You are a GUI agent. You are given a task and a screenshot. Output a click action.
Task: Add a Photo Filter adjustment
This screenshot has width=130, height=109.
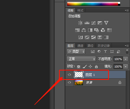point(96,30)
